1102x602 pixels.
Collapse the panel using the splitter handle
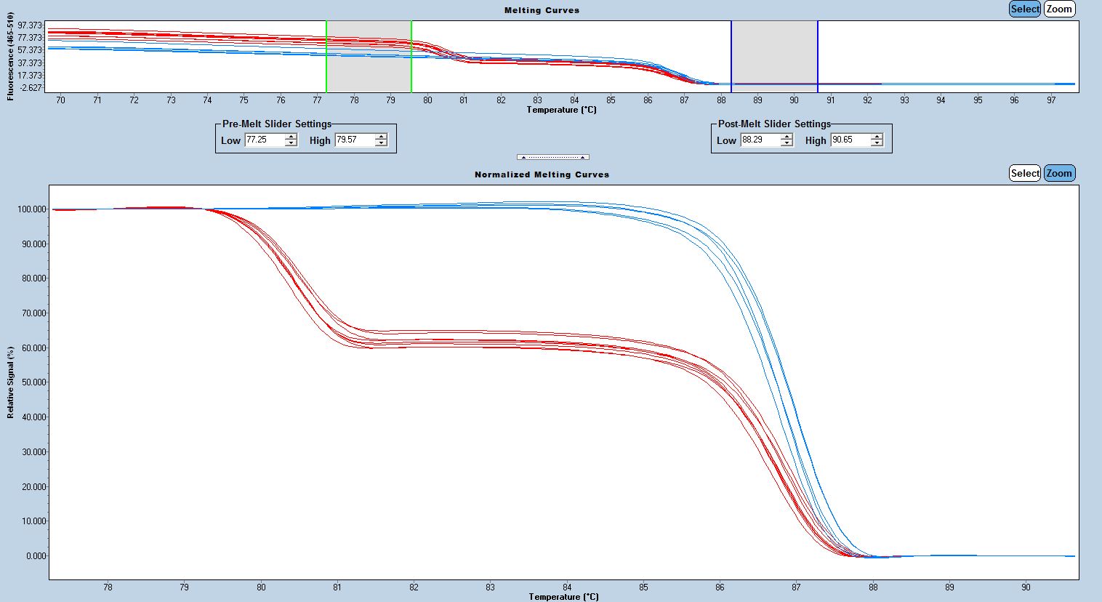pos(552,157)
